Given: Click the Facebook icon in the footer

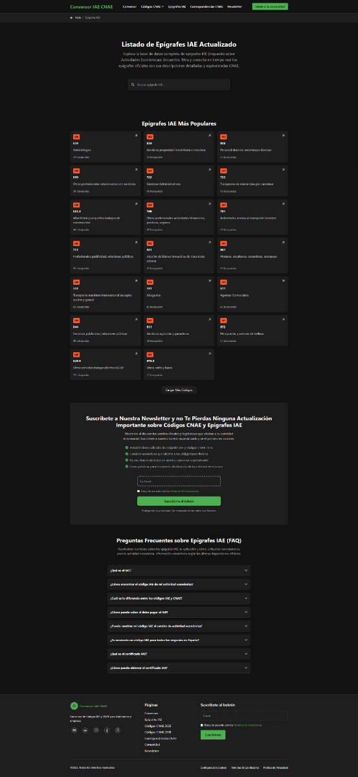Looking at the screenshot, I should 107,730.
